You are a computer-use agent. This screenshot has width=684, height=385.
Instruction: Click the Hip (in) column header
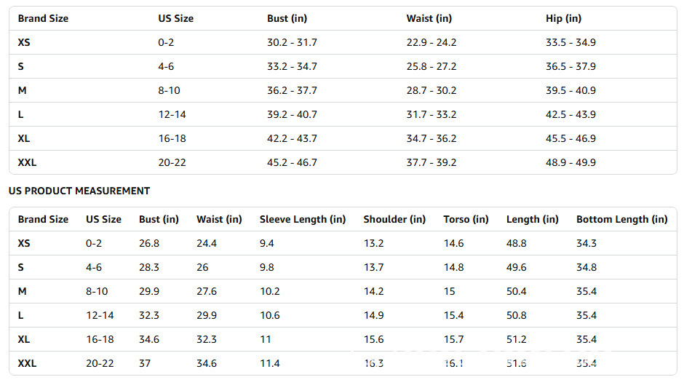[x=563, y=19]
